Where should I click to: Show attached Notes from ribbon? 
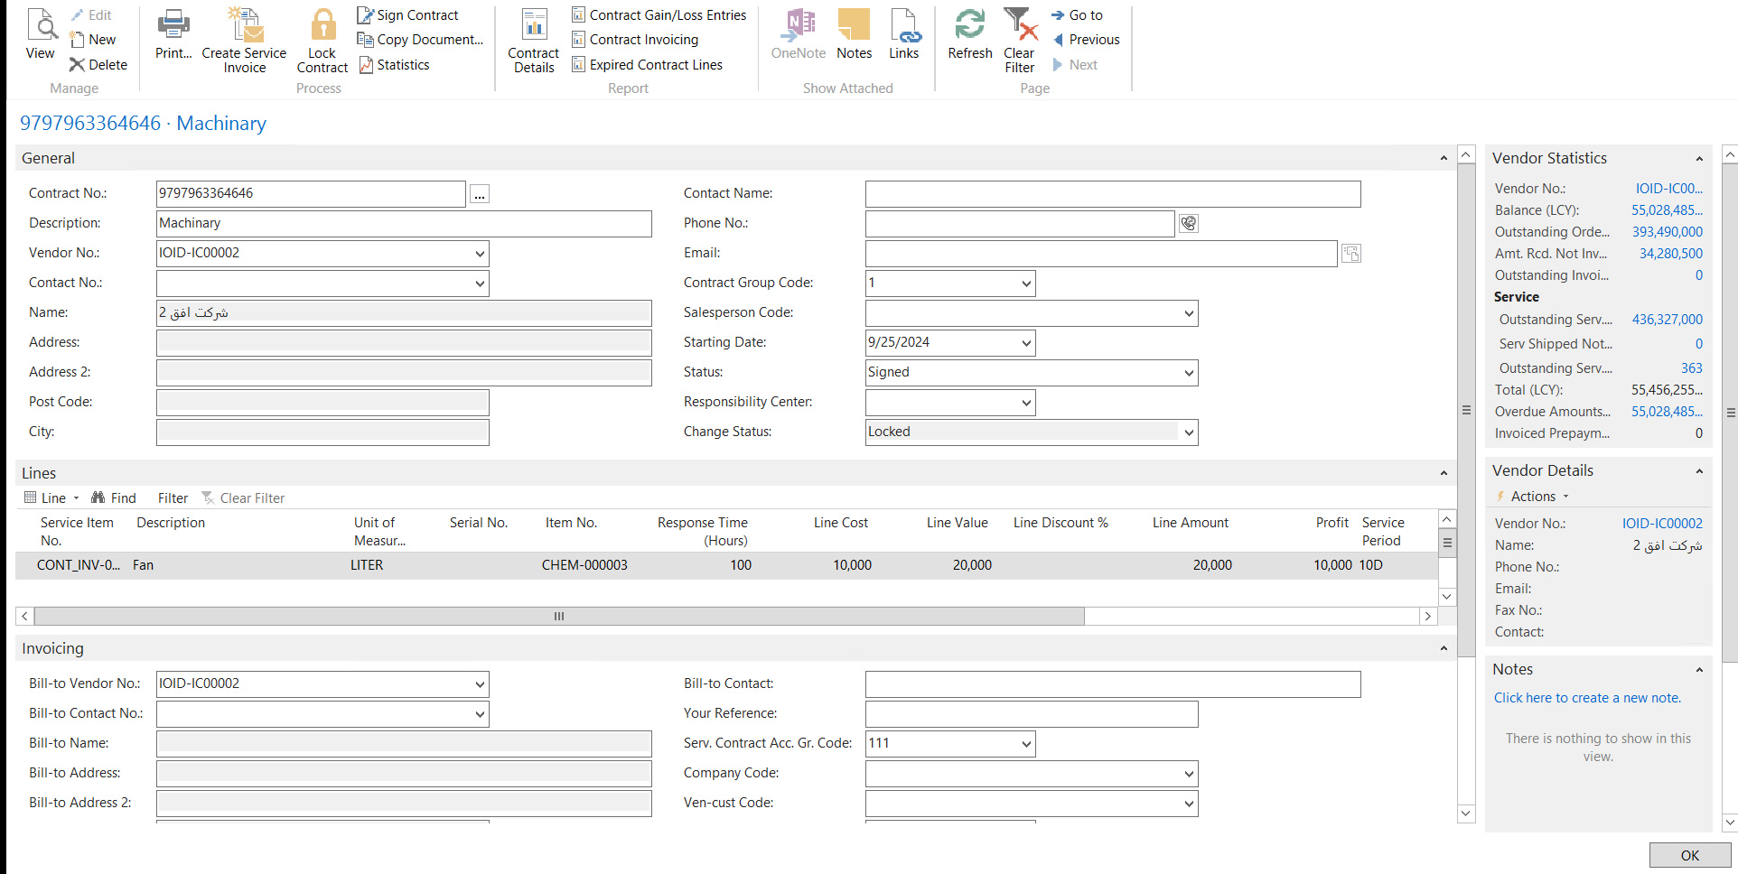click(x=854, y=34)
